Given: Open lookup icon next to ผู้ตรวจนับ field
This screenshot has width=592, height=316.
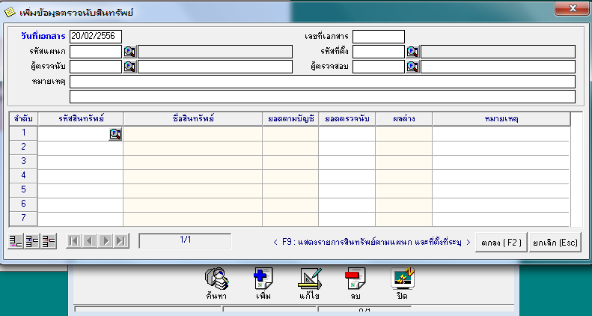Looking at the screenshot, I should pyautogui.click(x=129, y=67).
